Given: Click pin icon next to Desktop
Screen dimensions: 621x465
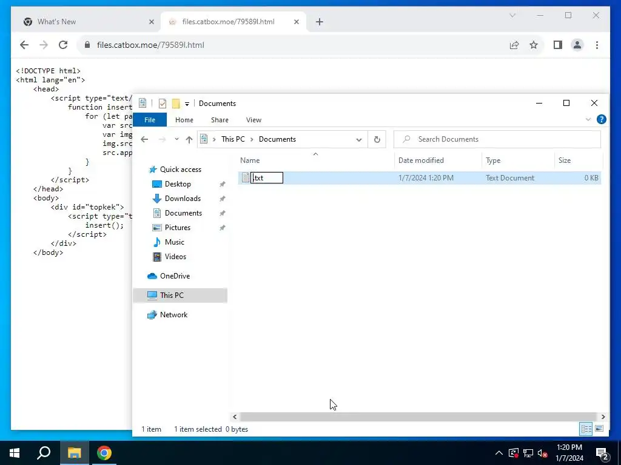Looking at the screenshot, I should pyautogui.click(x=223, y=184).
